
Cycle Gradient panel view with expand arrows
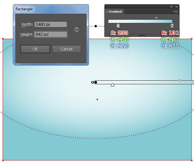pos(107,12)
